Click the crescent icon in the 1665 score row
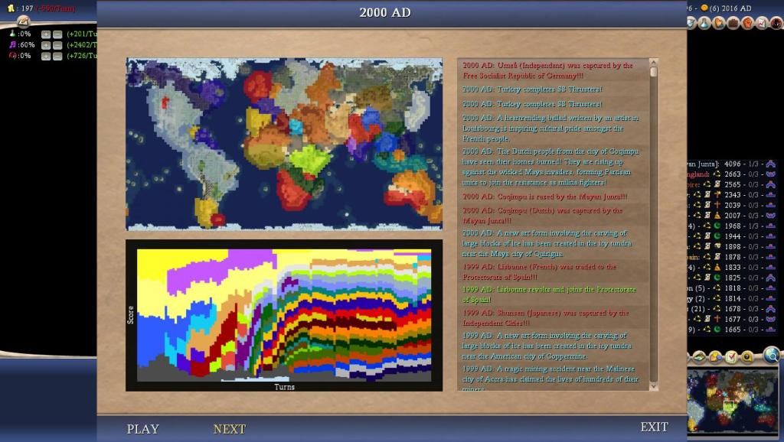 click(717, 329)
